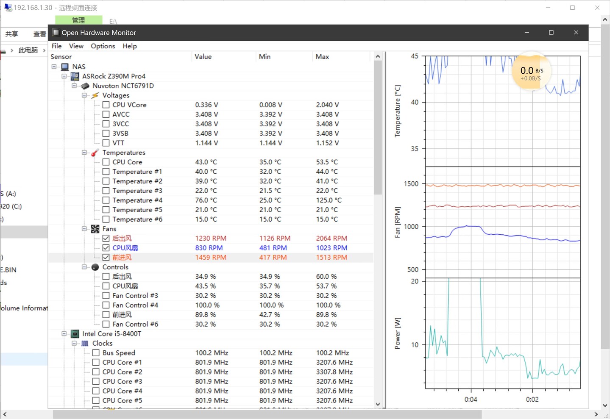The height and width of the screenshot is (419, 610).
Task: Collapse the Intel Core i5-8400T node
Action: click(x=64, y=334)
